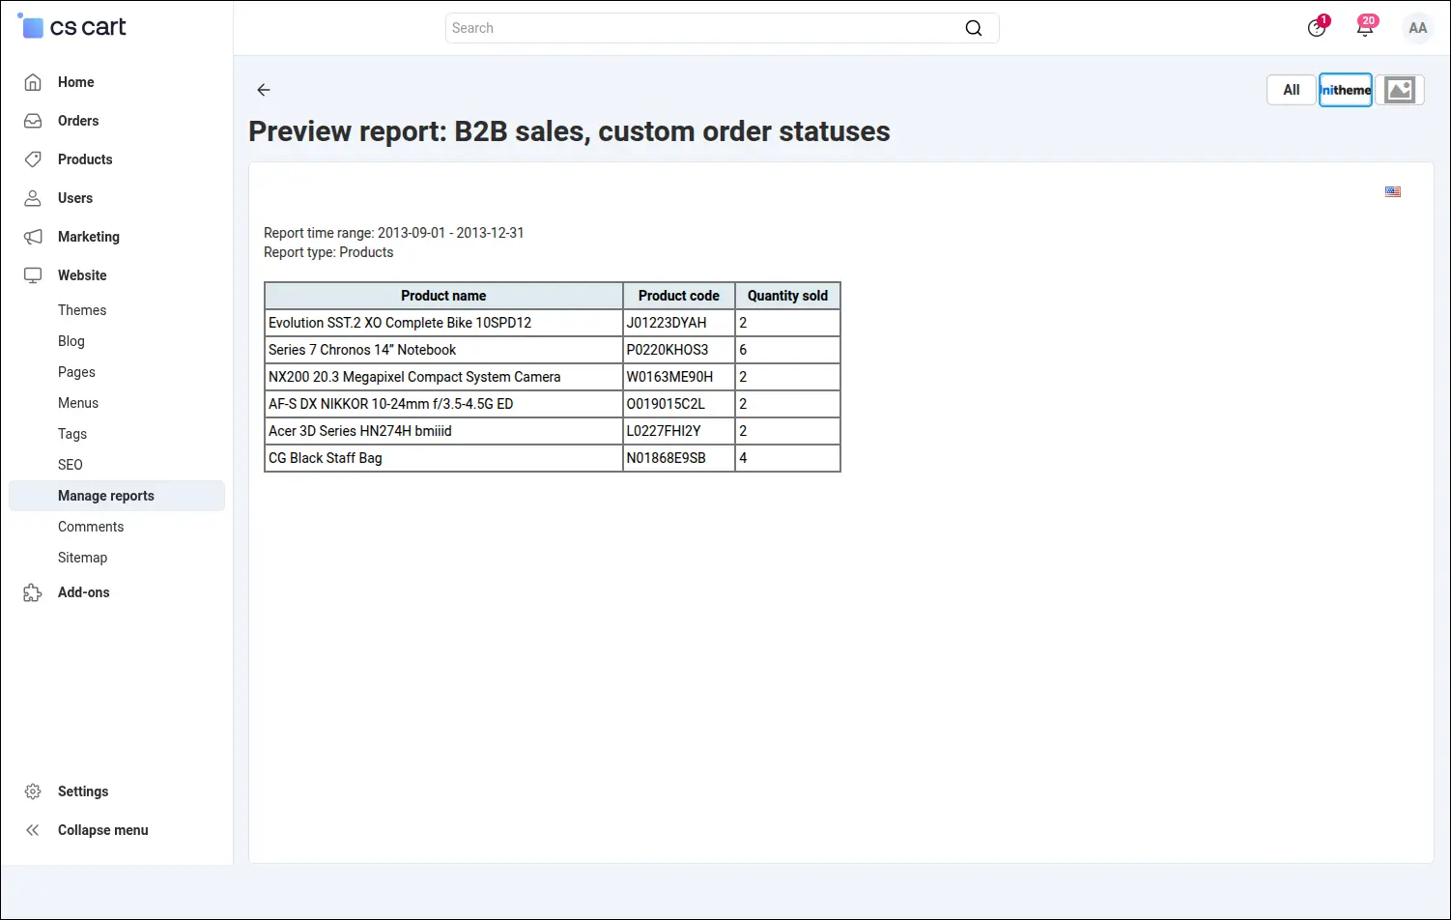Select AF-S DX NIKKOR 10-24mm cell
Image resolution: width=1451 pixels, height=920 pixels.
point(443,404)
